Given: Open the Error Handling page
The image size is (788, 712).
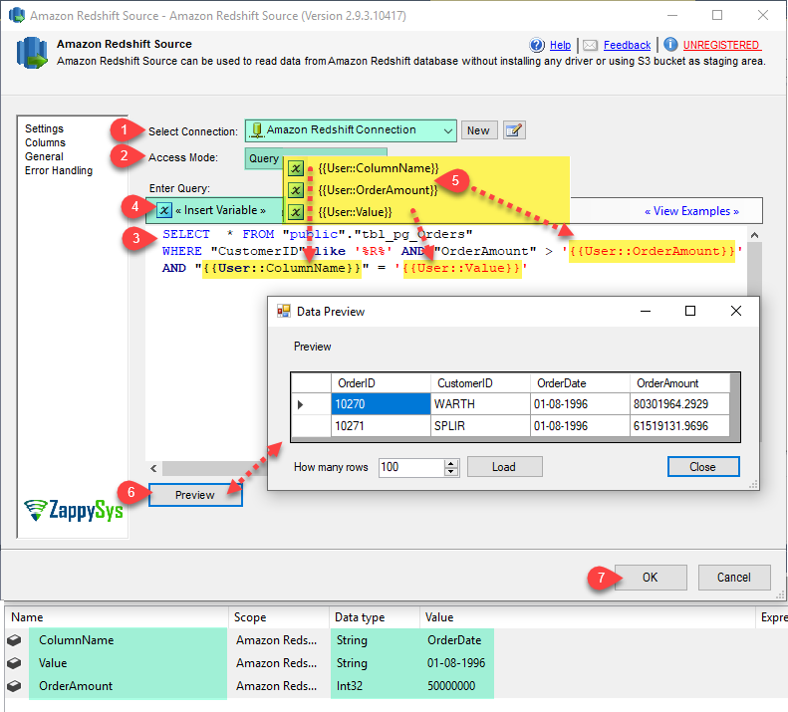Looking at the screenshot, I should (x=59, y=171).
